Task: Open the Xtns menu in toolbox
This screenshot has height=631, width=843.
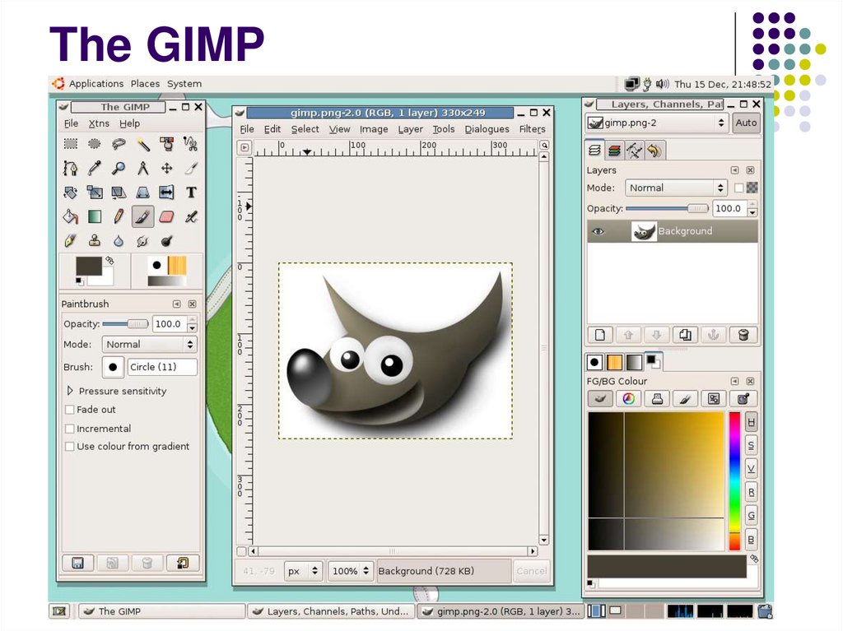Action: (99, 123)
